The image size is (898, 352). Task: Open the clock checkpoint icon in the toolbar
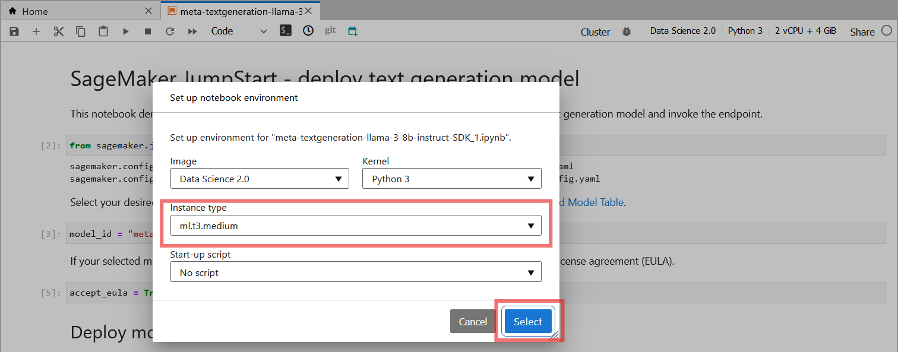coord(308,31)
